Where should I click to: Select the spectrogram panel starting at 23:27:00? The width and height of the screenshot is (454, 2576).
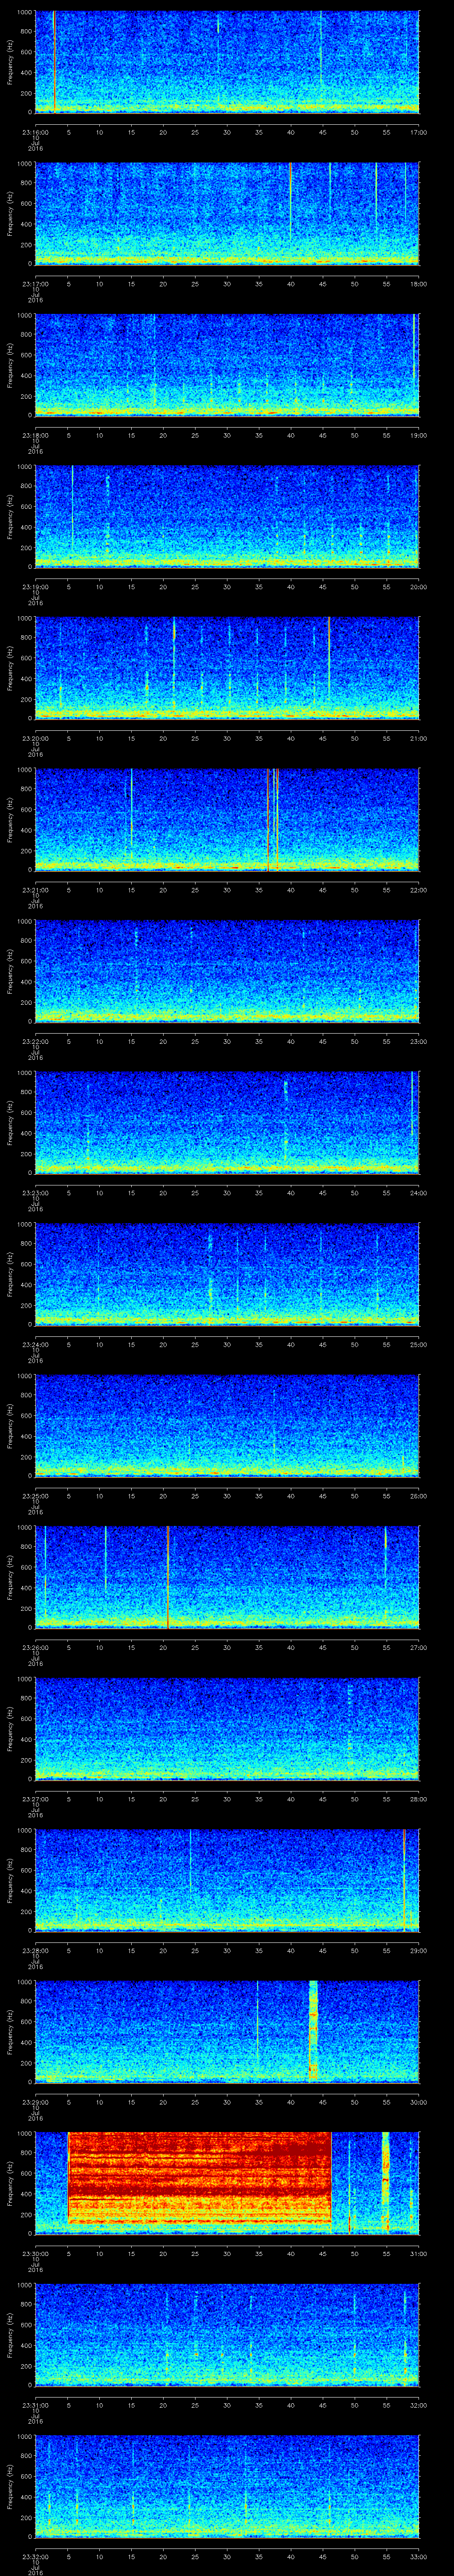click(227, 1729)
